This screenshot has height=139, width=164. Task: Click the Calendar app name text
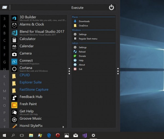(x=27, y=46)
